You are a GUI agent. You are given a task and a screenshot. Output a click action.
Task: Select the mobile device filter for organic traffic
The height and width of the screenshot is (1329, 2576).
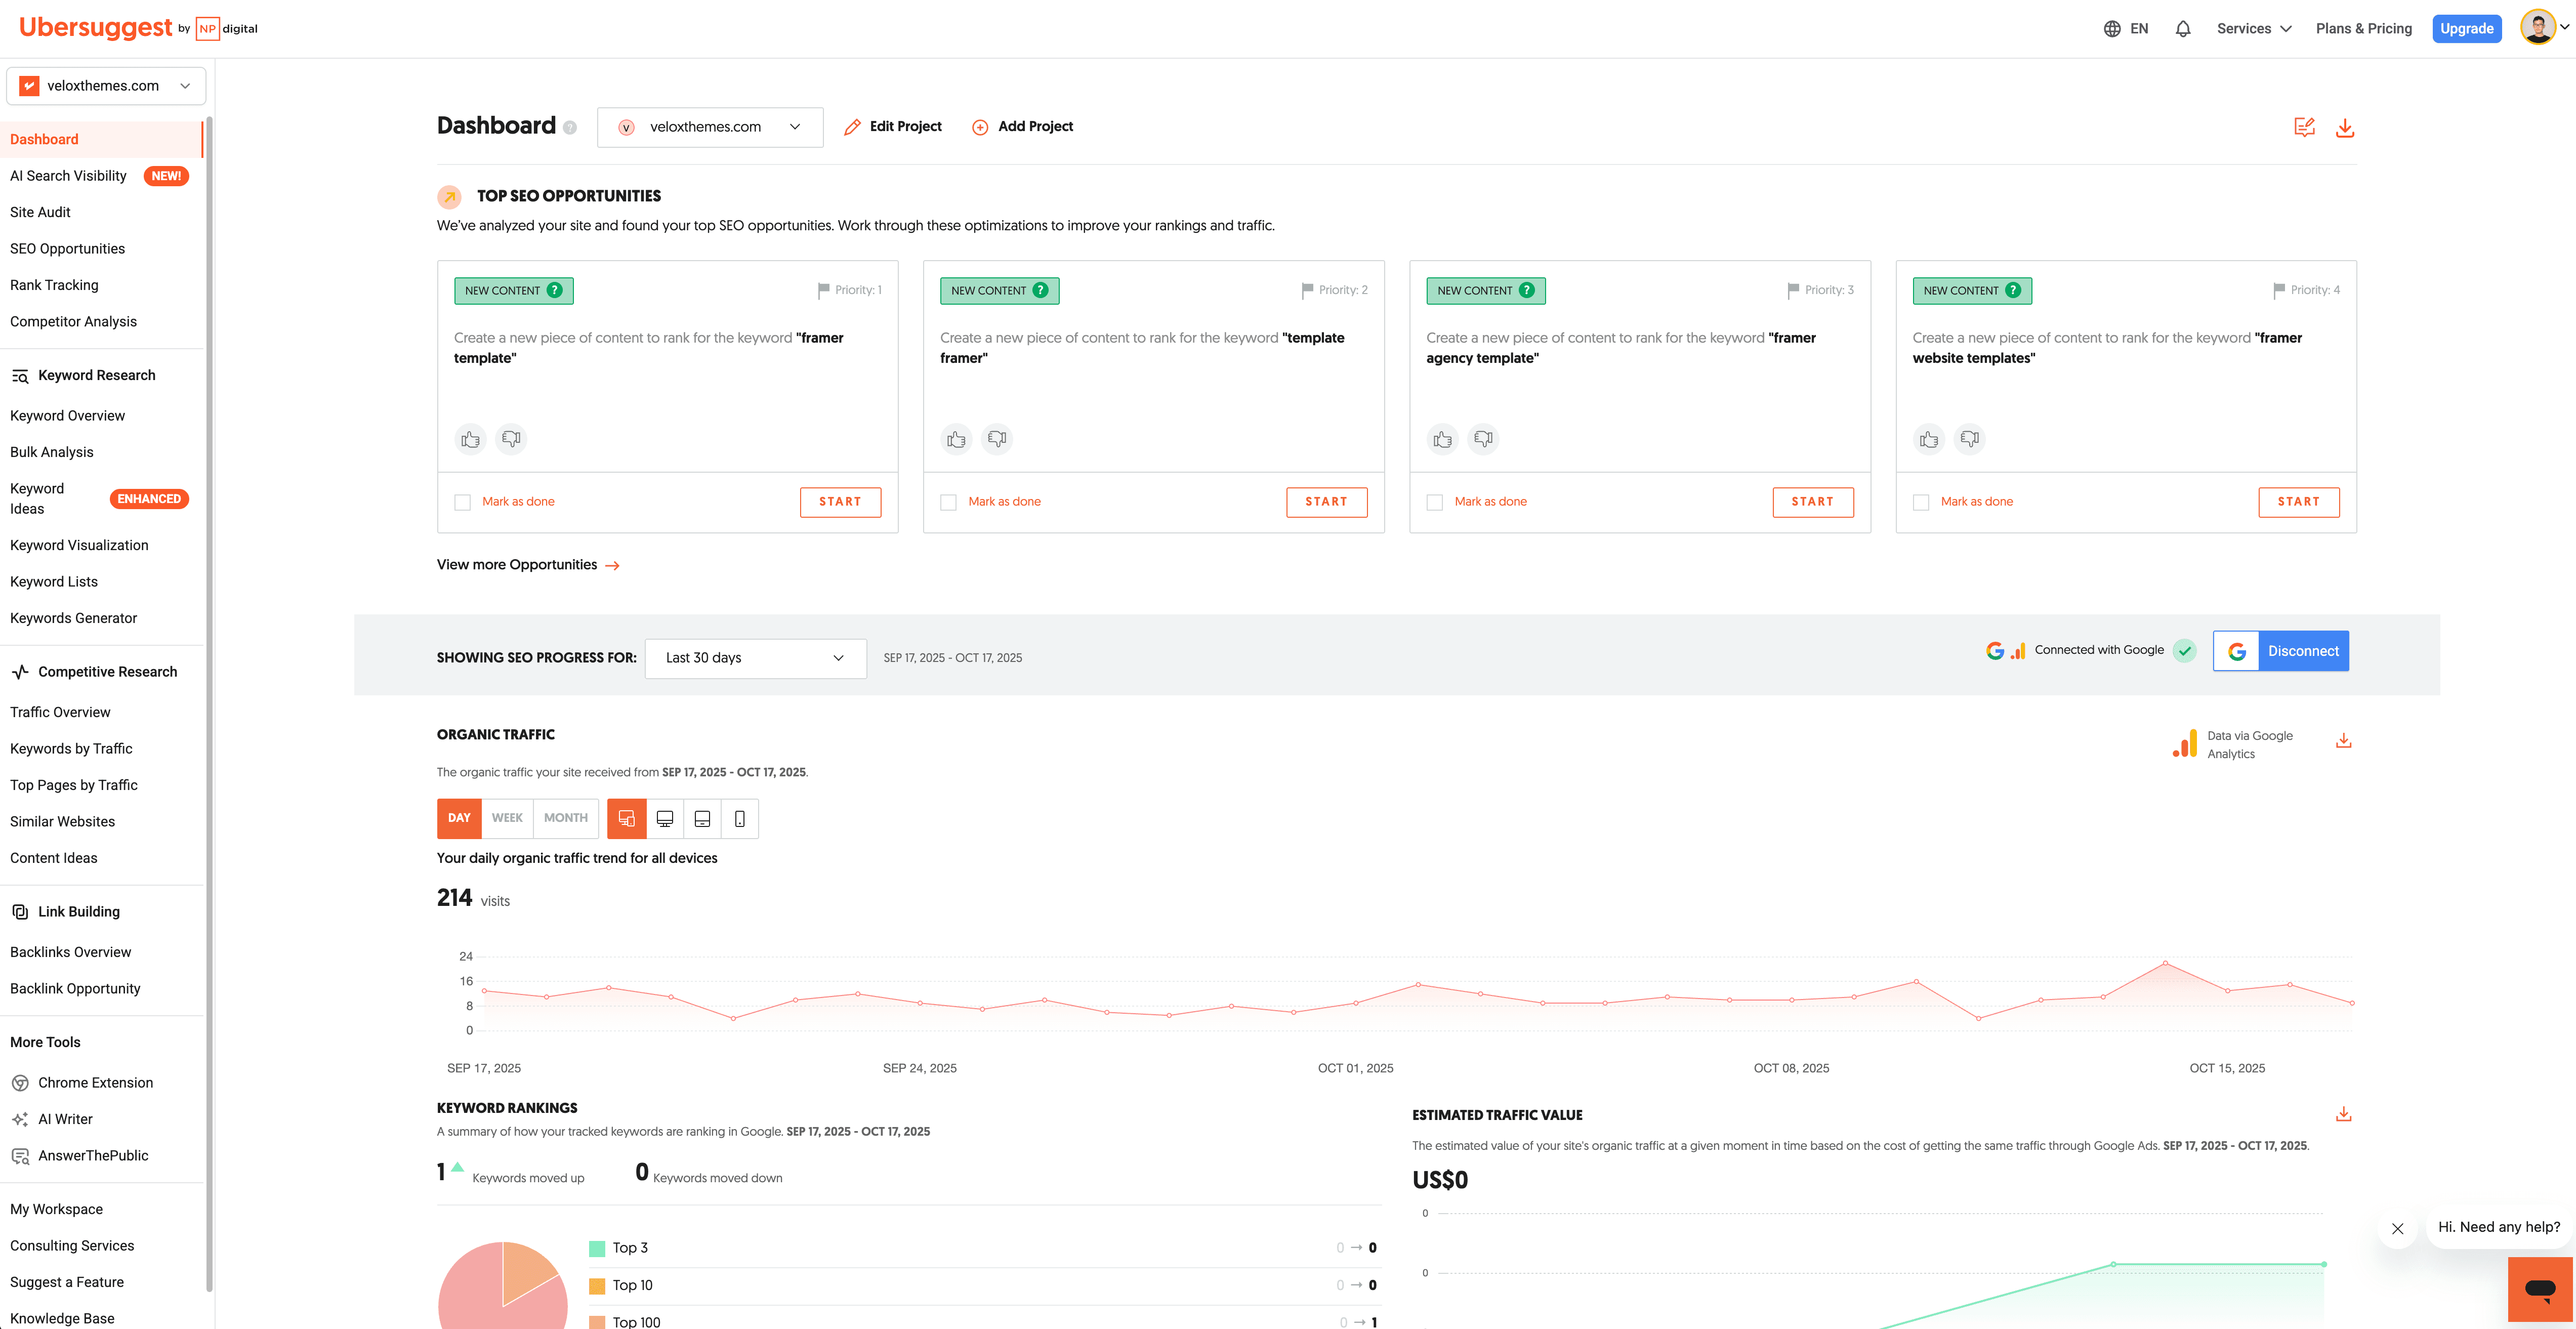(740, 818)
